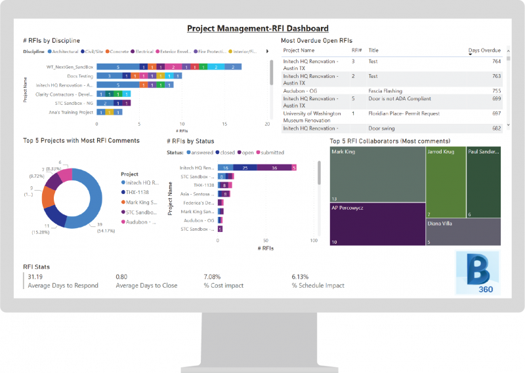Image resolution: width=525 pixels, height=373 pixels.
Task: Select the Interior/Fi... legend item
Action: tap(243, 52)
